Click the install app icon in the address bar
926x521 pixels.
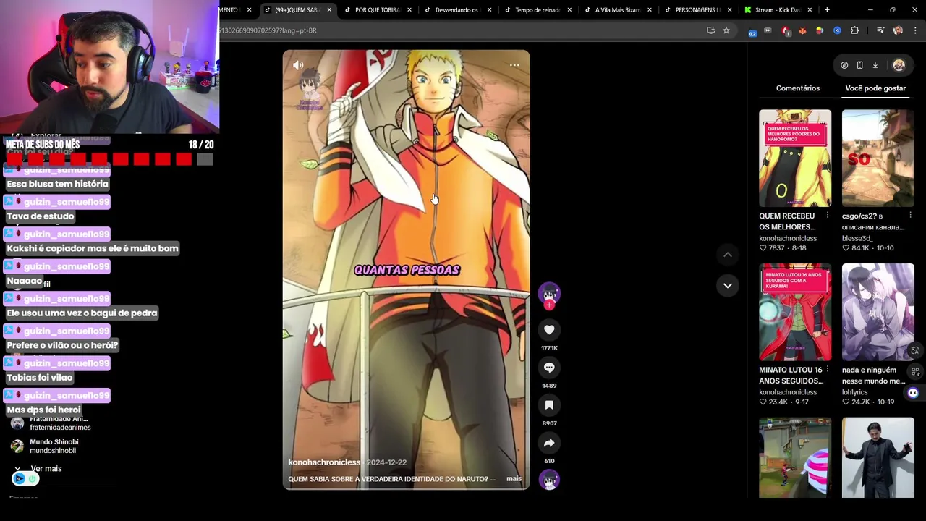tap(710, 30)
